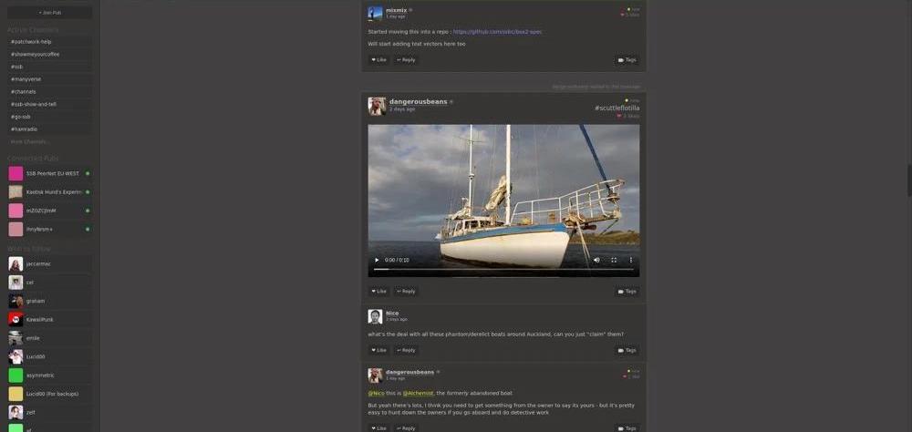Click the Join Pub button
The height and width of the screenshot is (432, 912).
[x=49, y=13]
